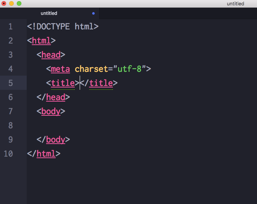Image resolution: width=257 pixels, height=204 pixels.
Task: Click the opening html tag on line 2
Action: [41, 41]
